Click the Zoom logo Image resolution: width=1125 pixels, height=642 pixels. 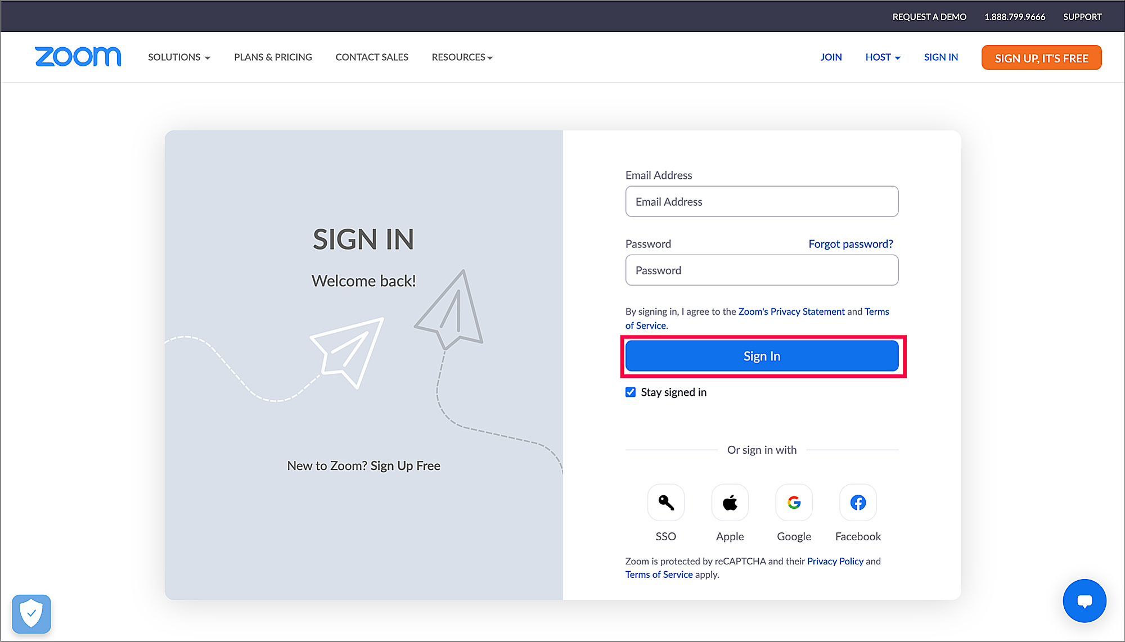(x=78, y=57)
